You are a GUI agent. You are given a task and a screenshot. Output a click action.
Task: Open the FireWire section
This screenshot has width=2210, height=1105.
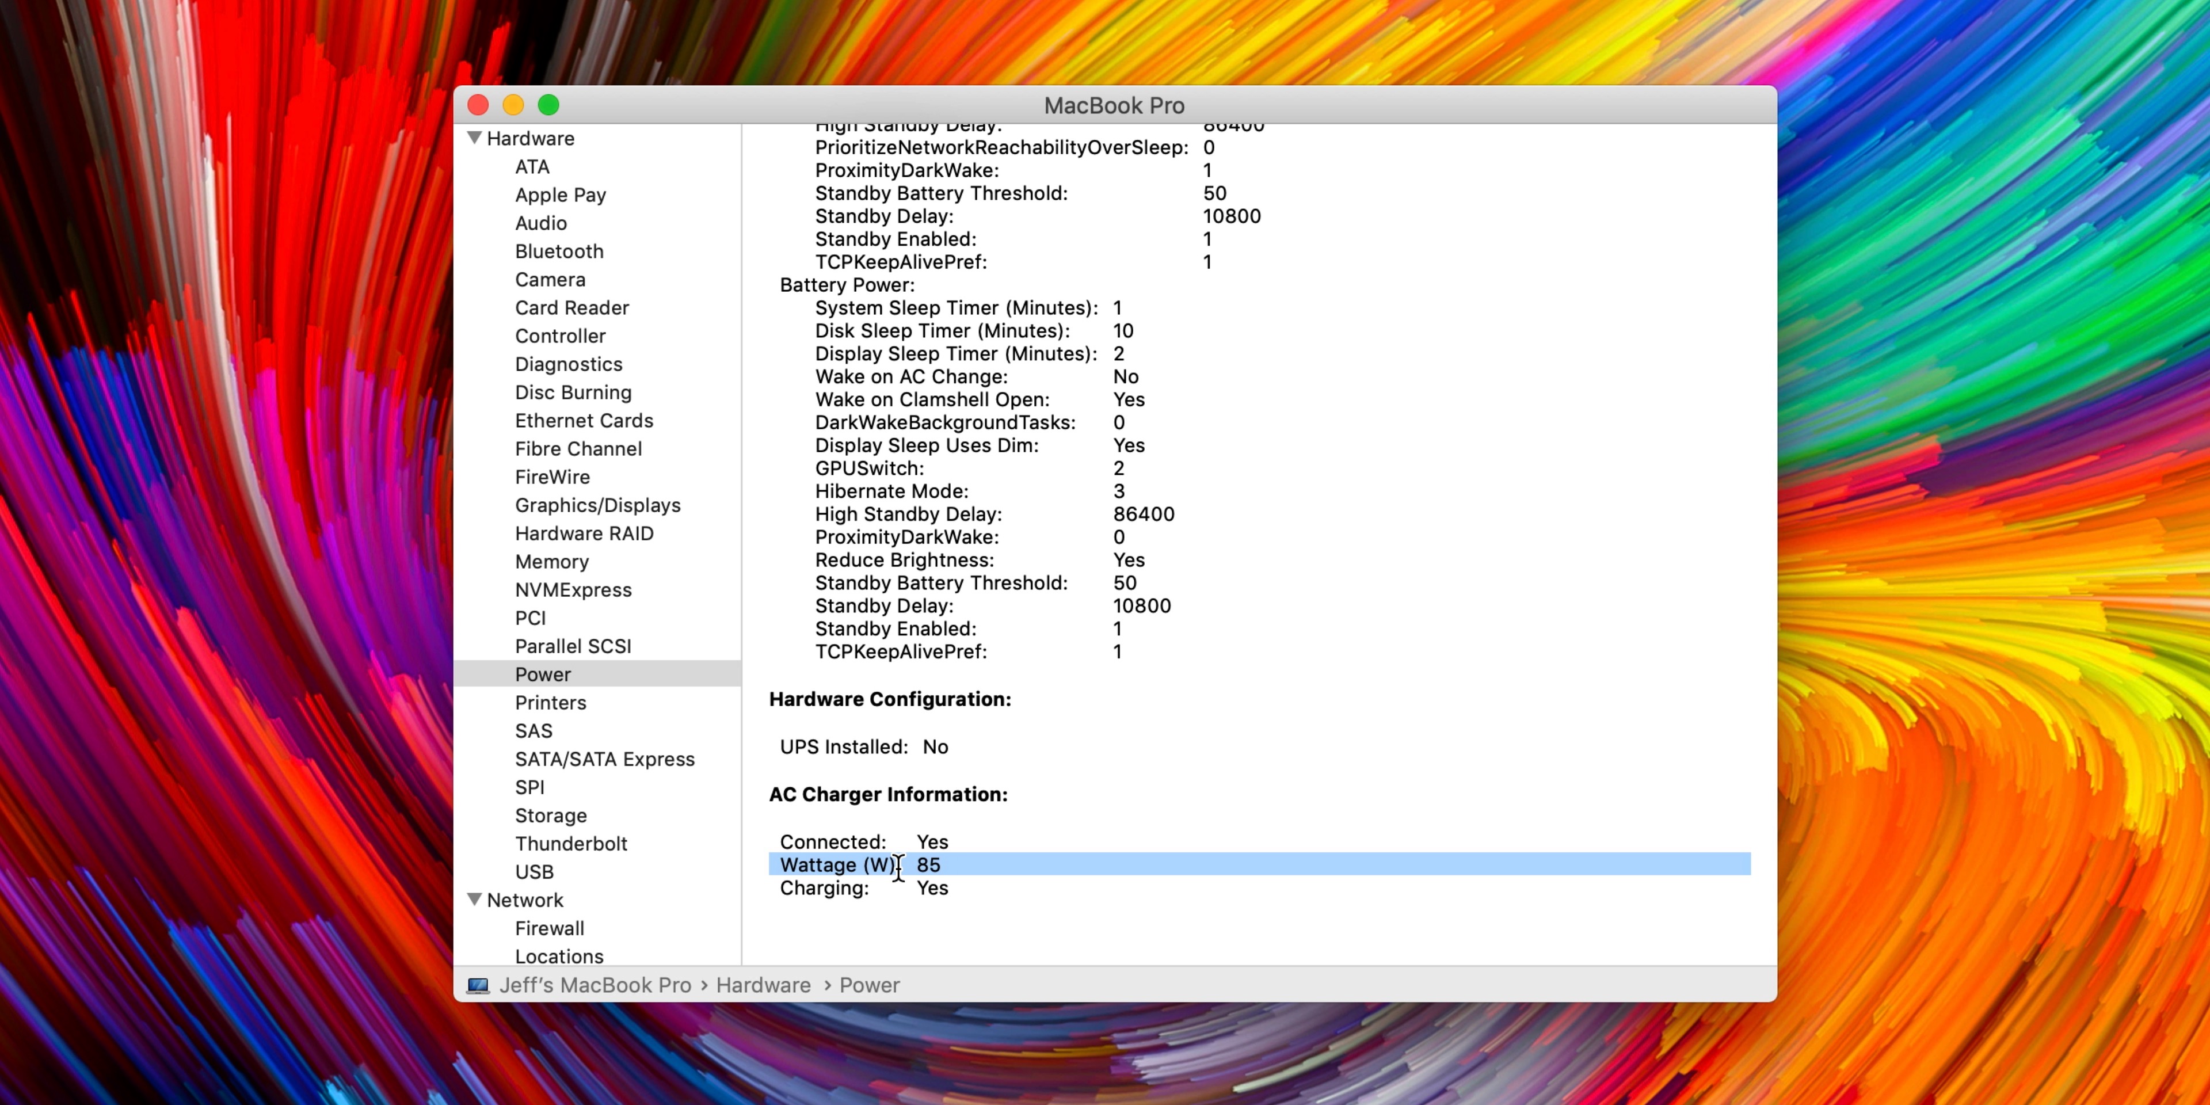point(552,477)
